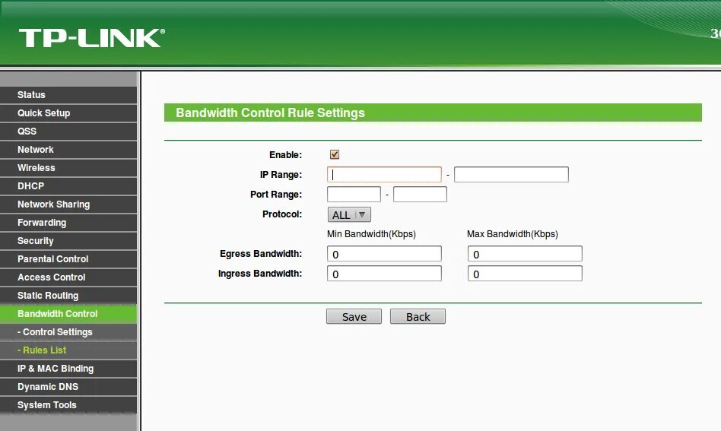
Task: Uncheck the Enable checkbox
Action: pyautogui.click(x=335, y=154)
